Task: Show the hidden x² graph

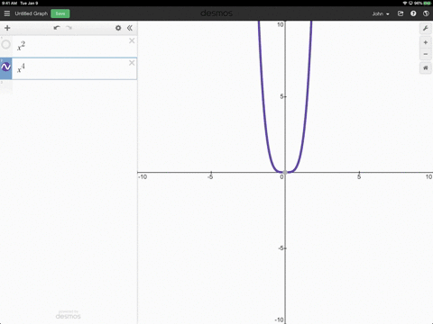Action: click(6, 45)
